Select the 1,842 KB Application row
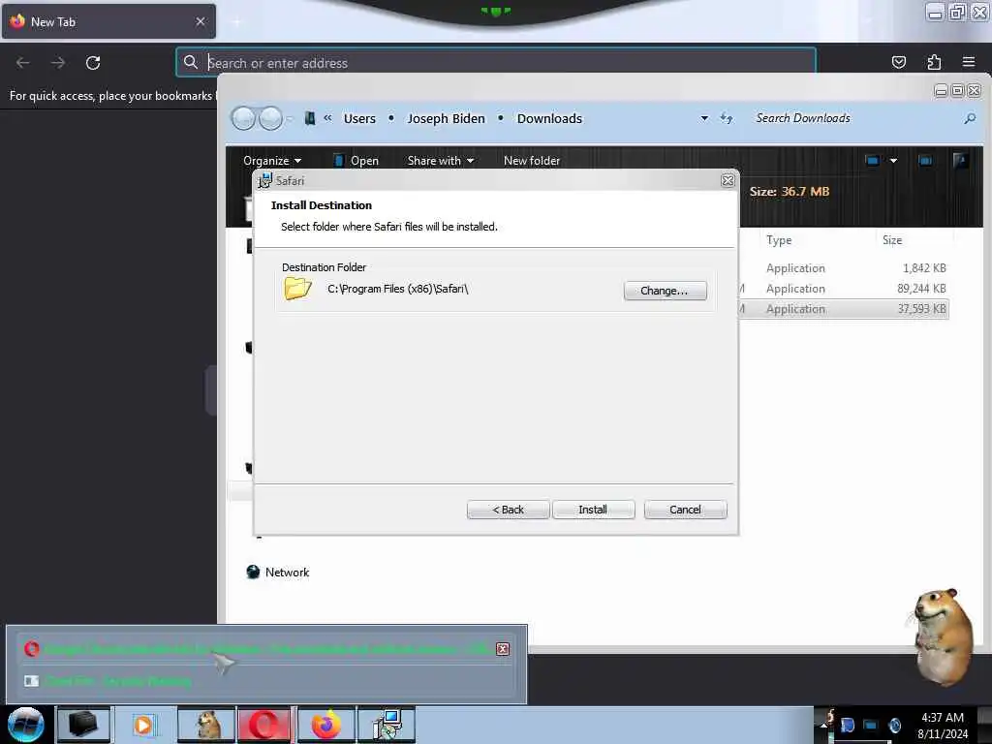The image size is (992, 744). (x=844, y=268)
